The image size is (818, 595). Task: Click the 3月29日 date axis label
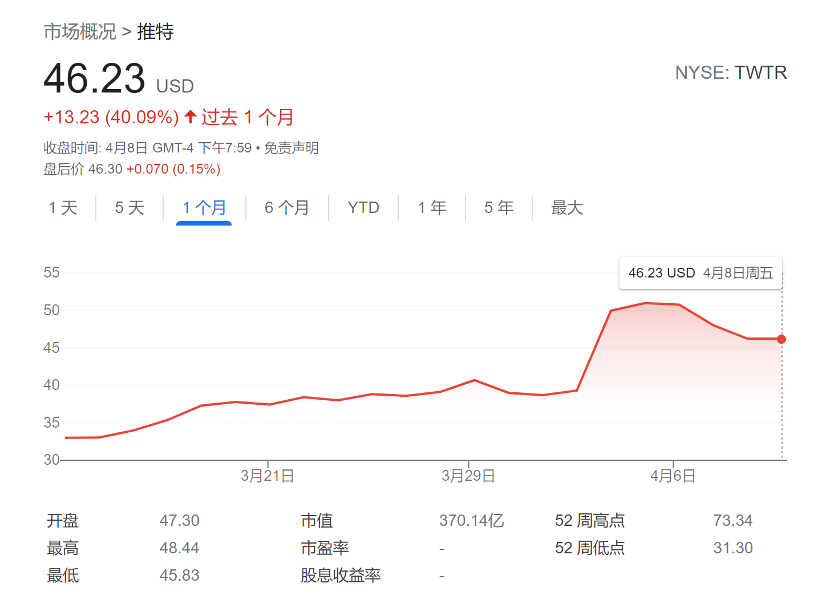click(468, 476)
